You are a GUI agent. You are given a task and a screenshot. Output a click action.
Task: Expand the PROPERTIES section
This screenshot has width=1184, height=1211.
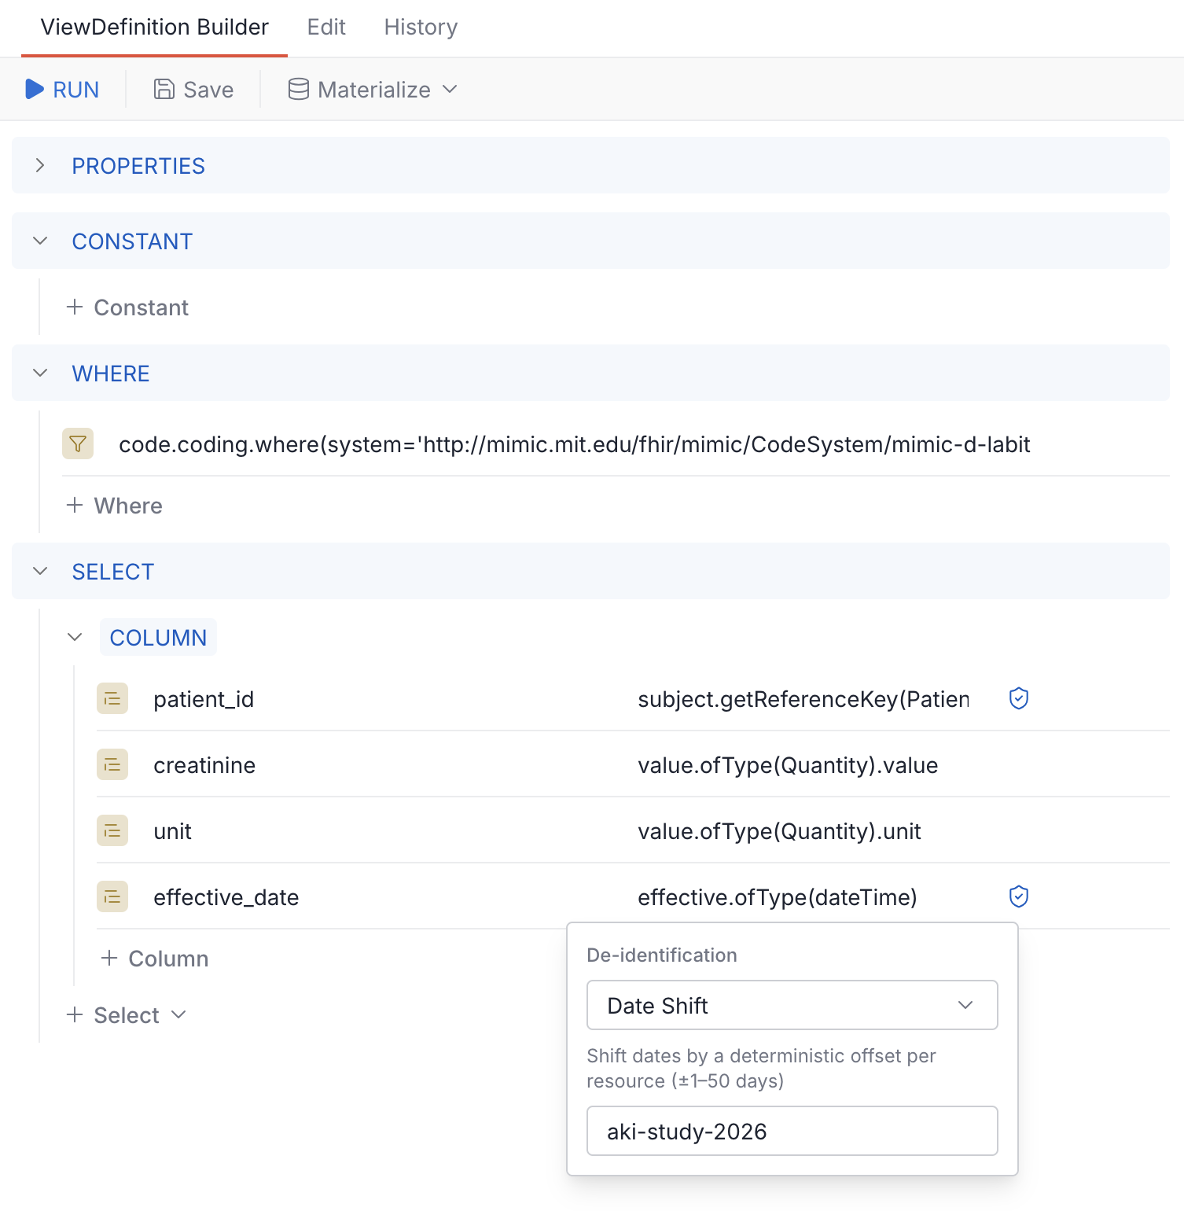(x=40, y=166)
